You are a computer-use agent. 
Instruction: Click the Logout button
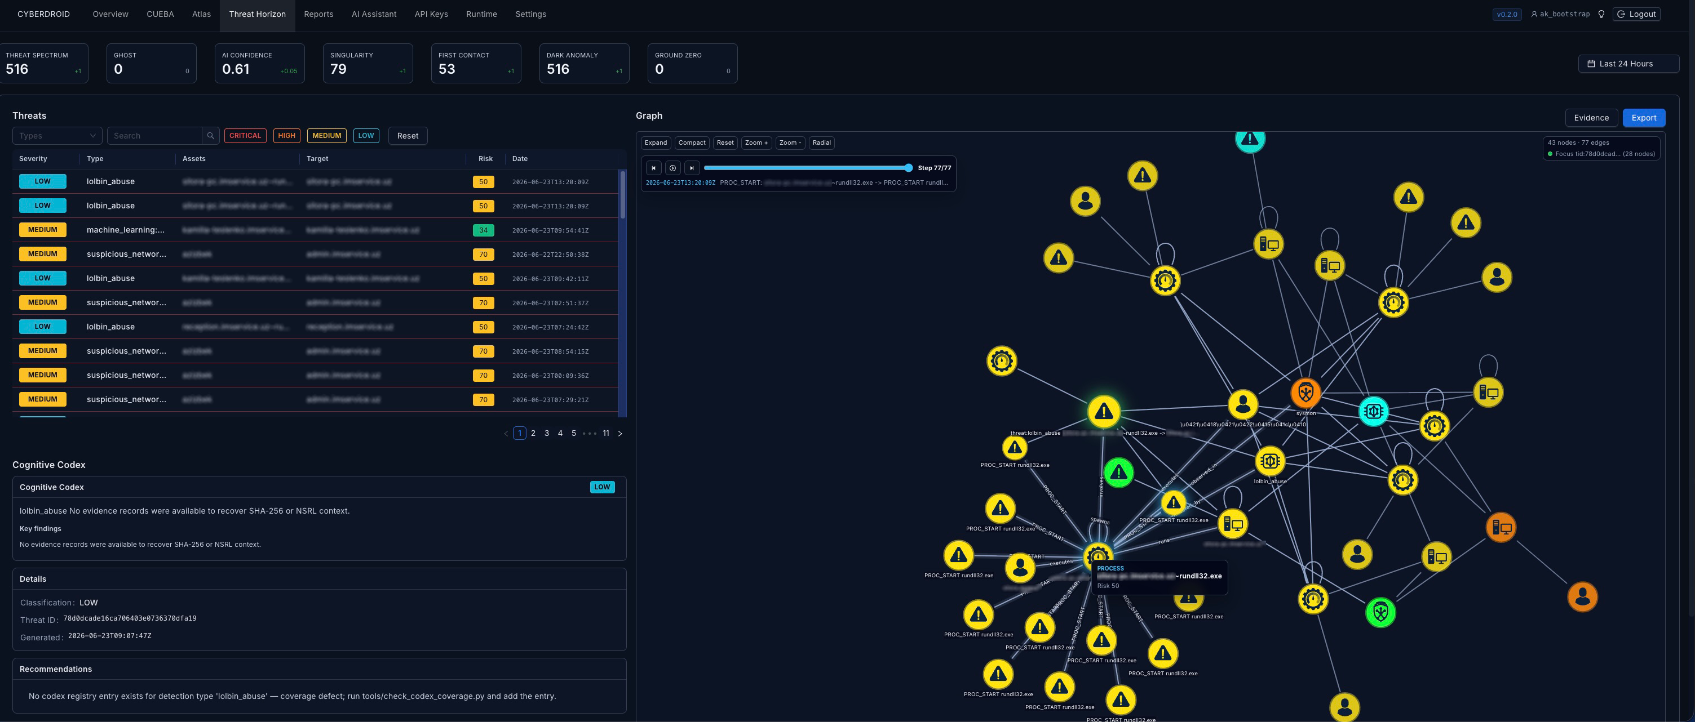pos(1636,14)
